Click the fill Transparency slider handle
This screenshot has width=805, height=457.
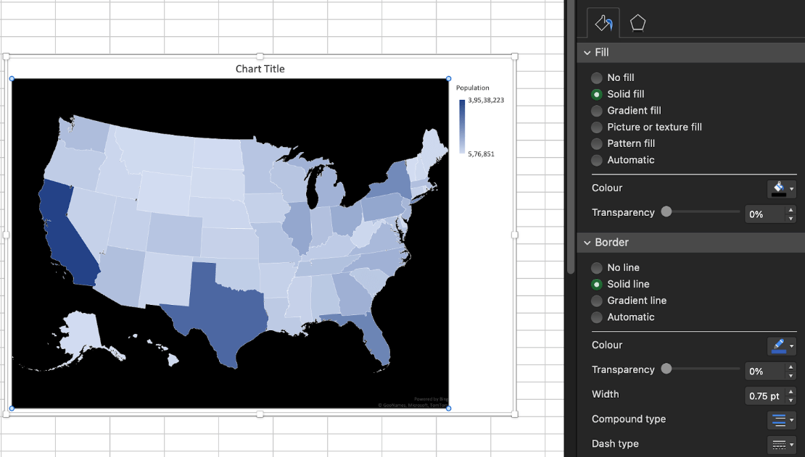click(x=666, y=211)
